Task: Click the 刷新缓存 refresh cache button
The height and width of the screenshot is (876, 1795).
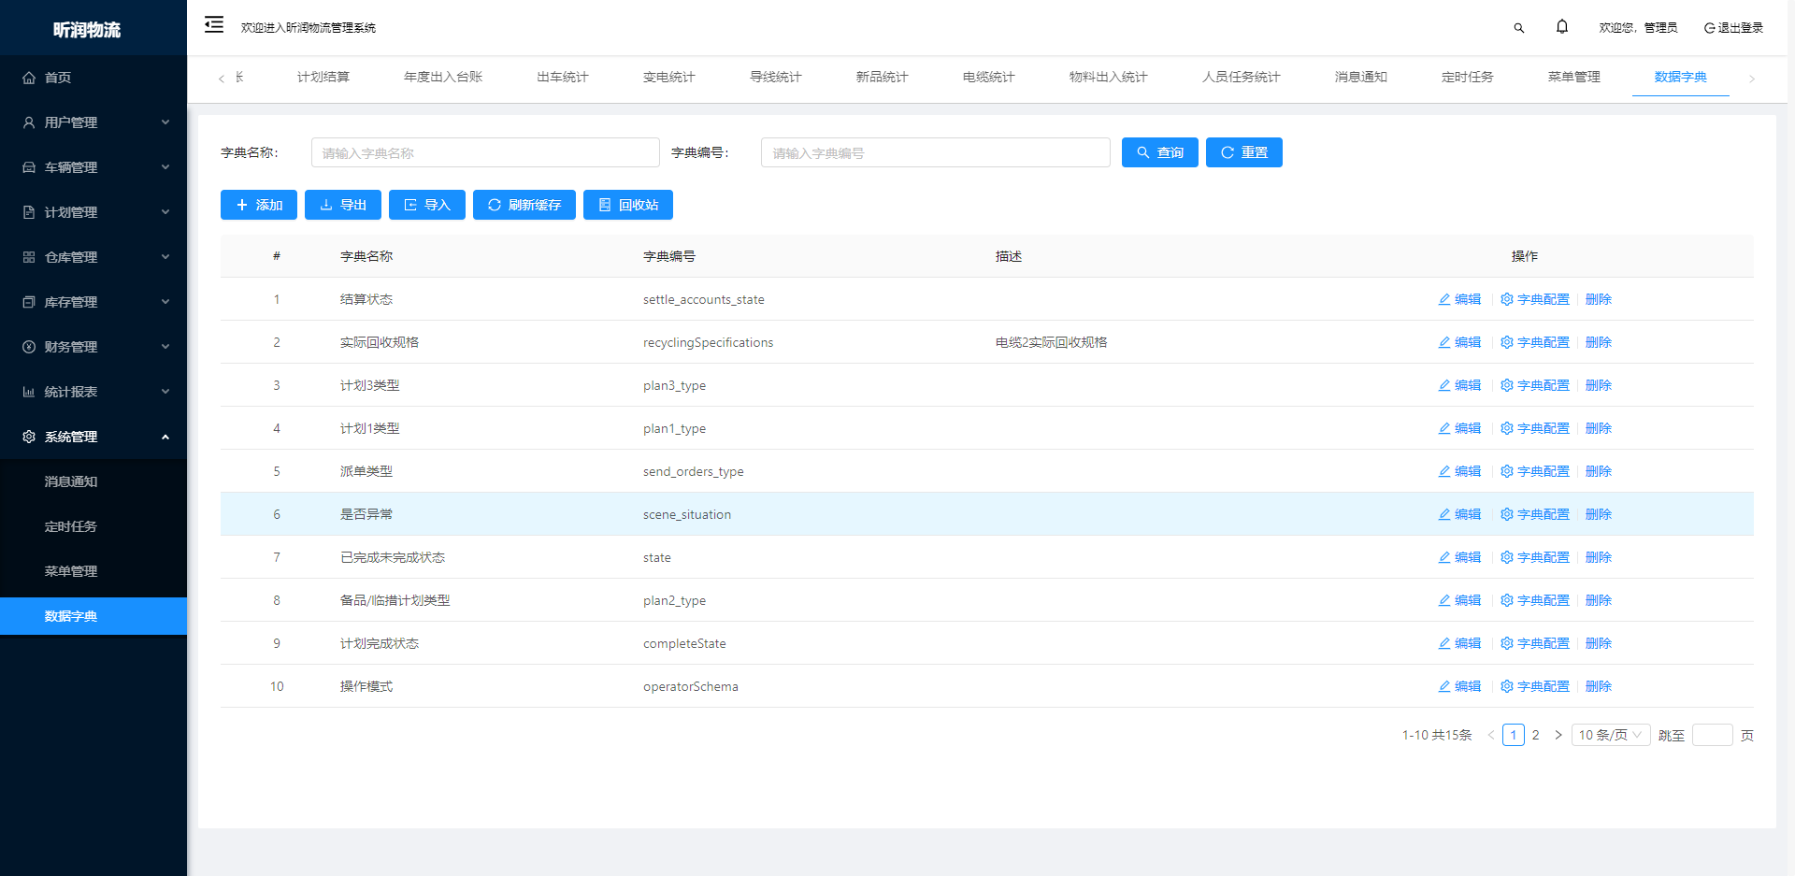Action: click(524, 205)
